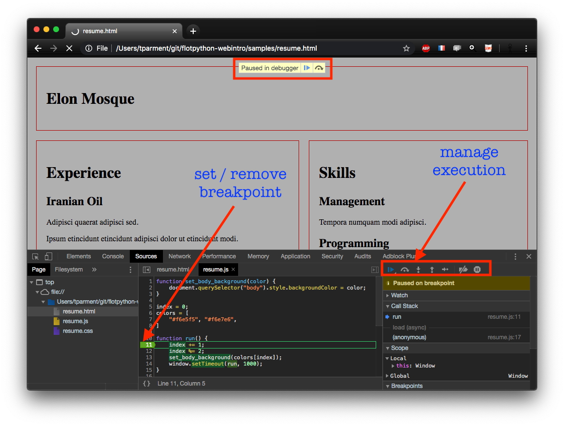564x426 pixels.
Task: Click Step into next function call
Action: 418,270
